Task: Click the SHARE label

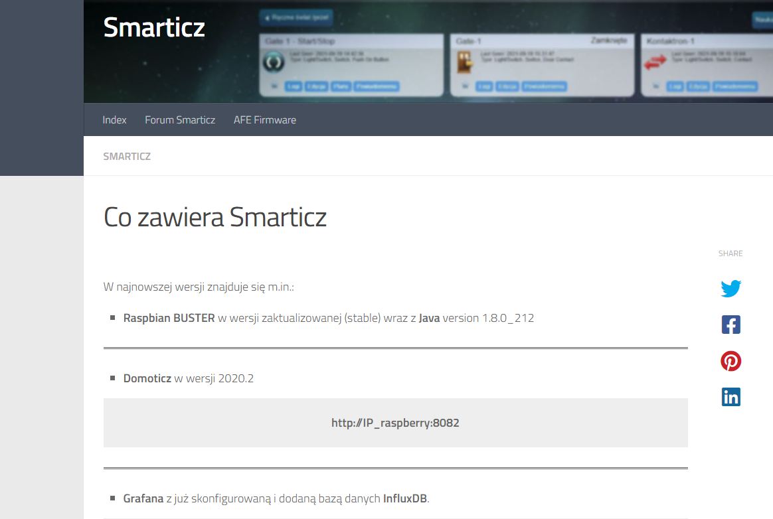Action: coord(730,254)
